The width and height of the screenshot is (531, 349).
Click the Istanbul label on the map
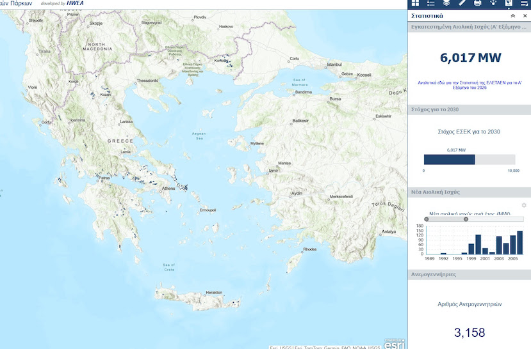click(334, 64)
